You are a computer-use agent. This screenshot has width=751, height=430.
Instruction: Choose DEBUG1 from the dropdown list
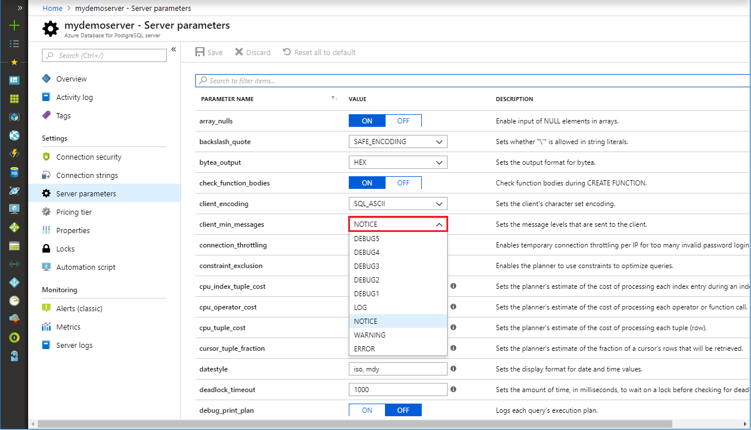point(398,293)
